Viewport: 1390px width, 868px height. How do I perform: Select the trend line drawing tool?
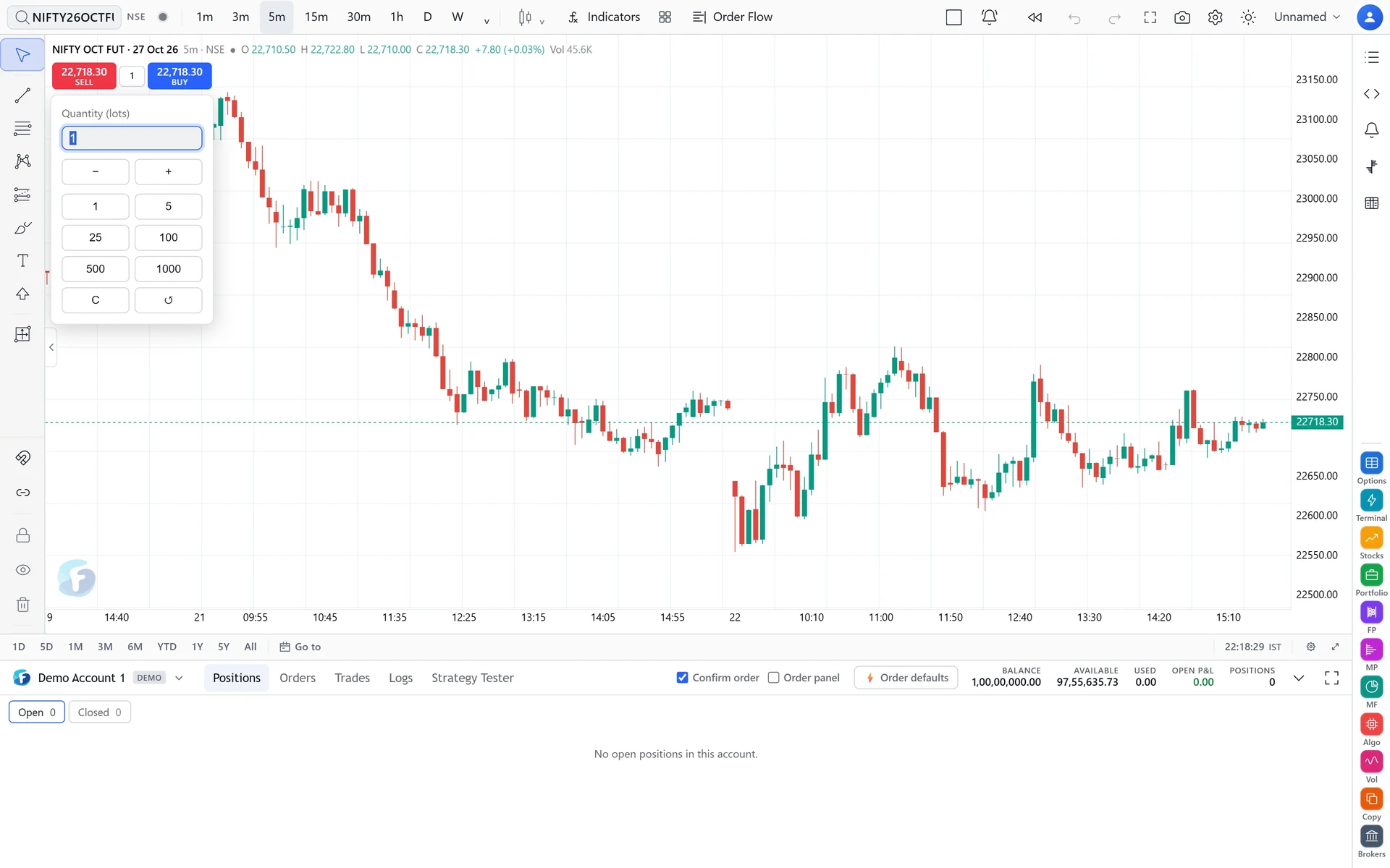pyautogui.click(x=22, y=95)
